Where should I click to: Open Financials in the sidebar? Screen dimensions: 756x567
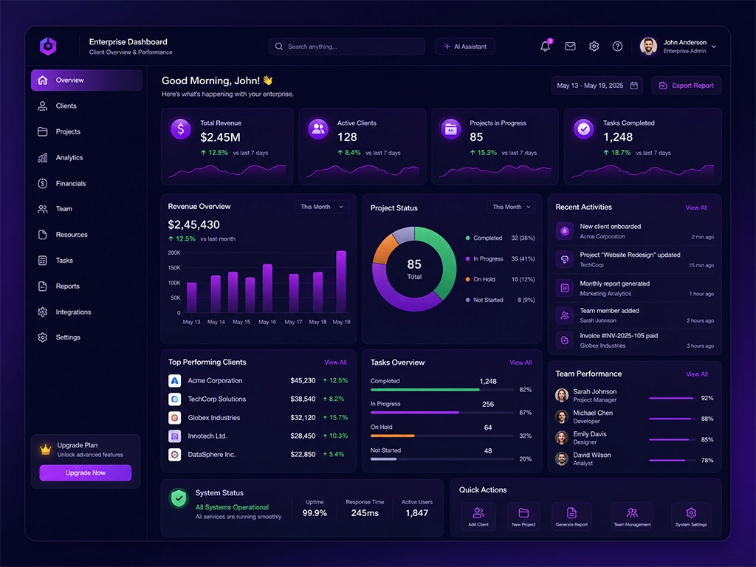point(87,183)
